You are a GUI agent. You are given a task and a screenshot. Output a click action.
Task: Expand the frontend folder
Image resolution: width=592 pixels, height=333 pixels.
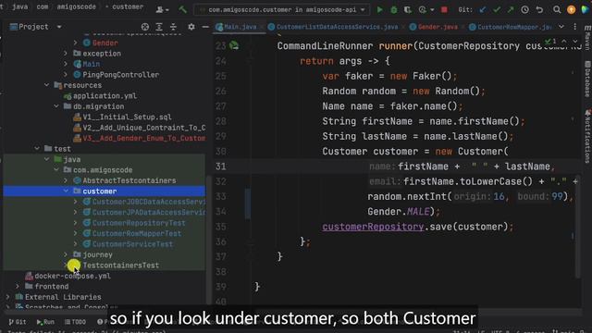(18, 287)
